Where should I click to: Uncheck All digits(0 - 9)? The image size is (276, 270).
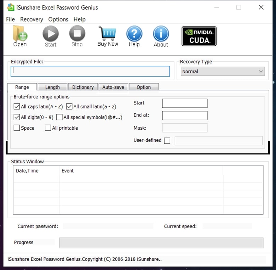click(x=17, y=117)
